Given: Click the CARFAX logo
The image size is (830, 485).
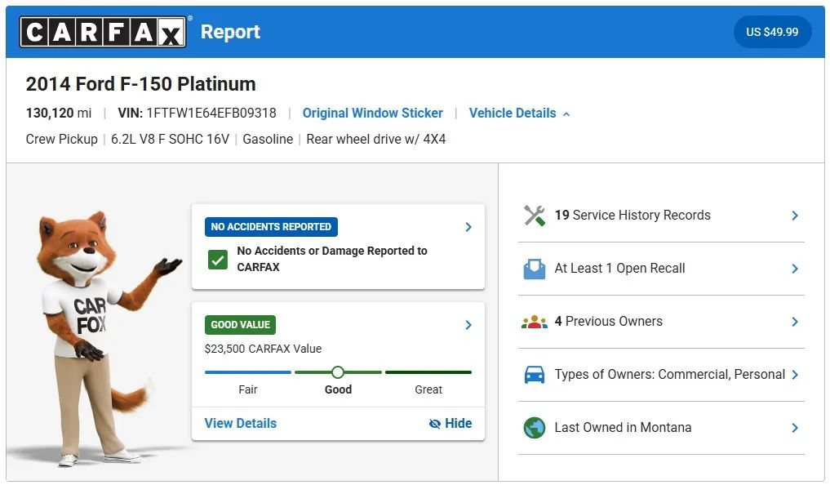Looking at the screenshot, I should tap(103, 32).
